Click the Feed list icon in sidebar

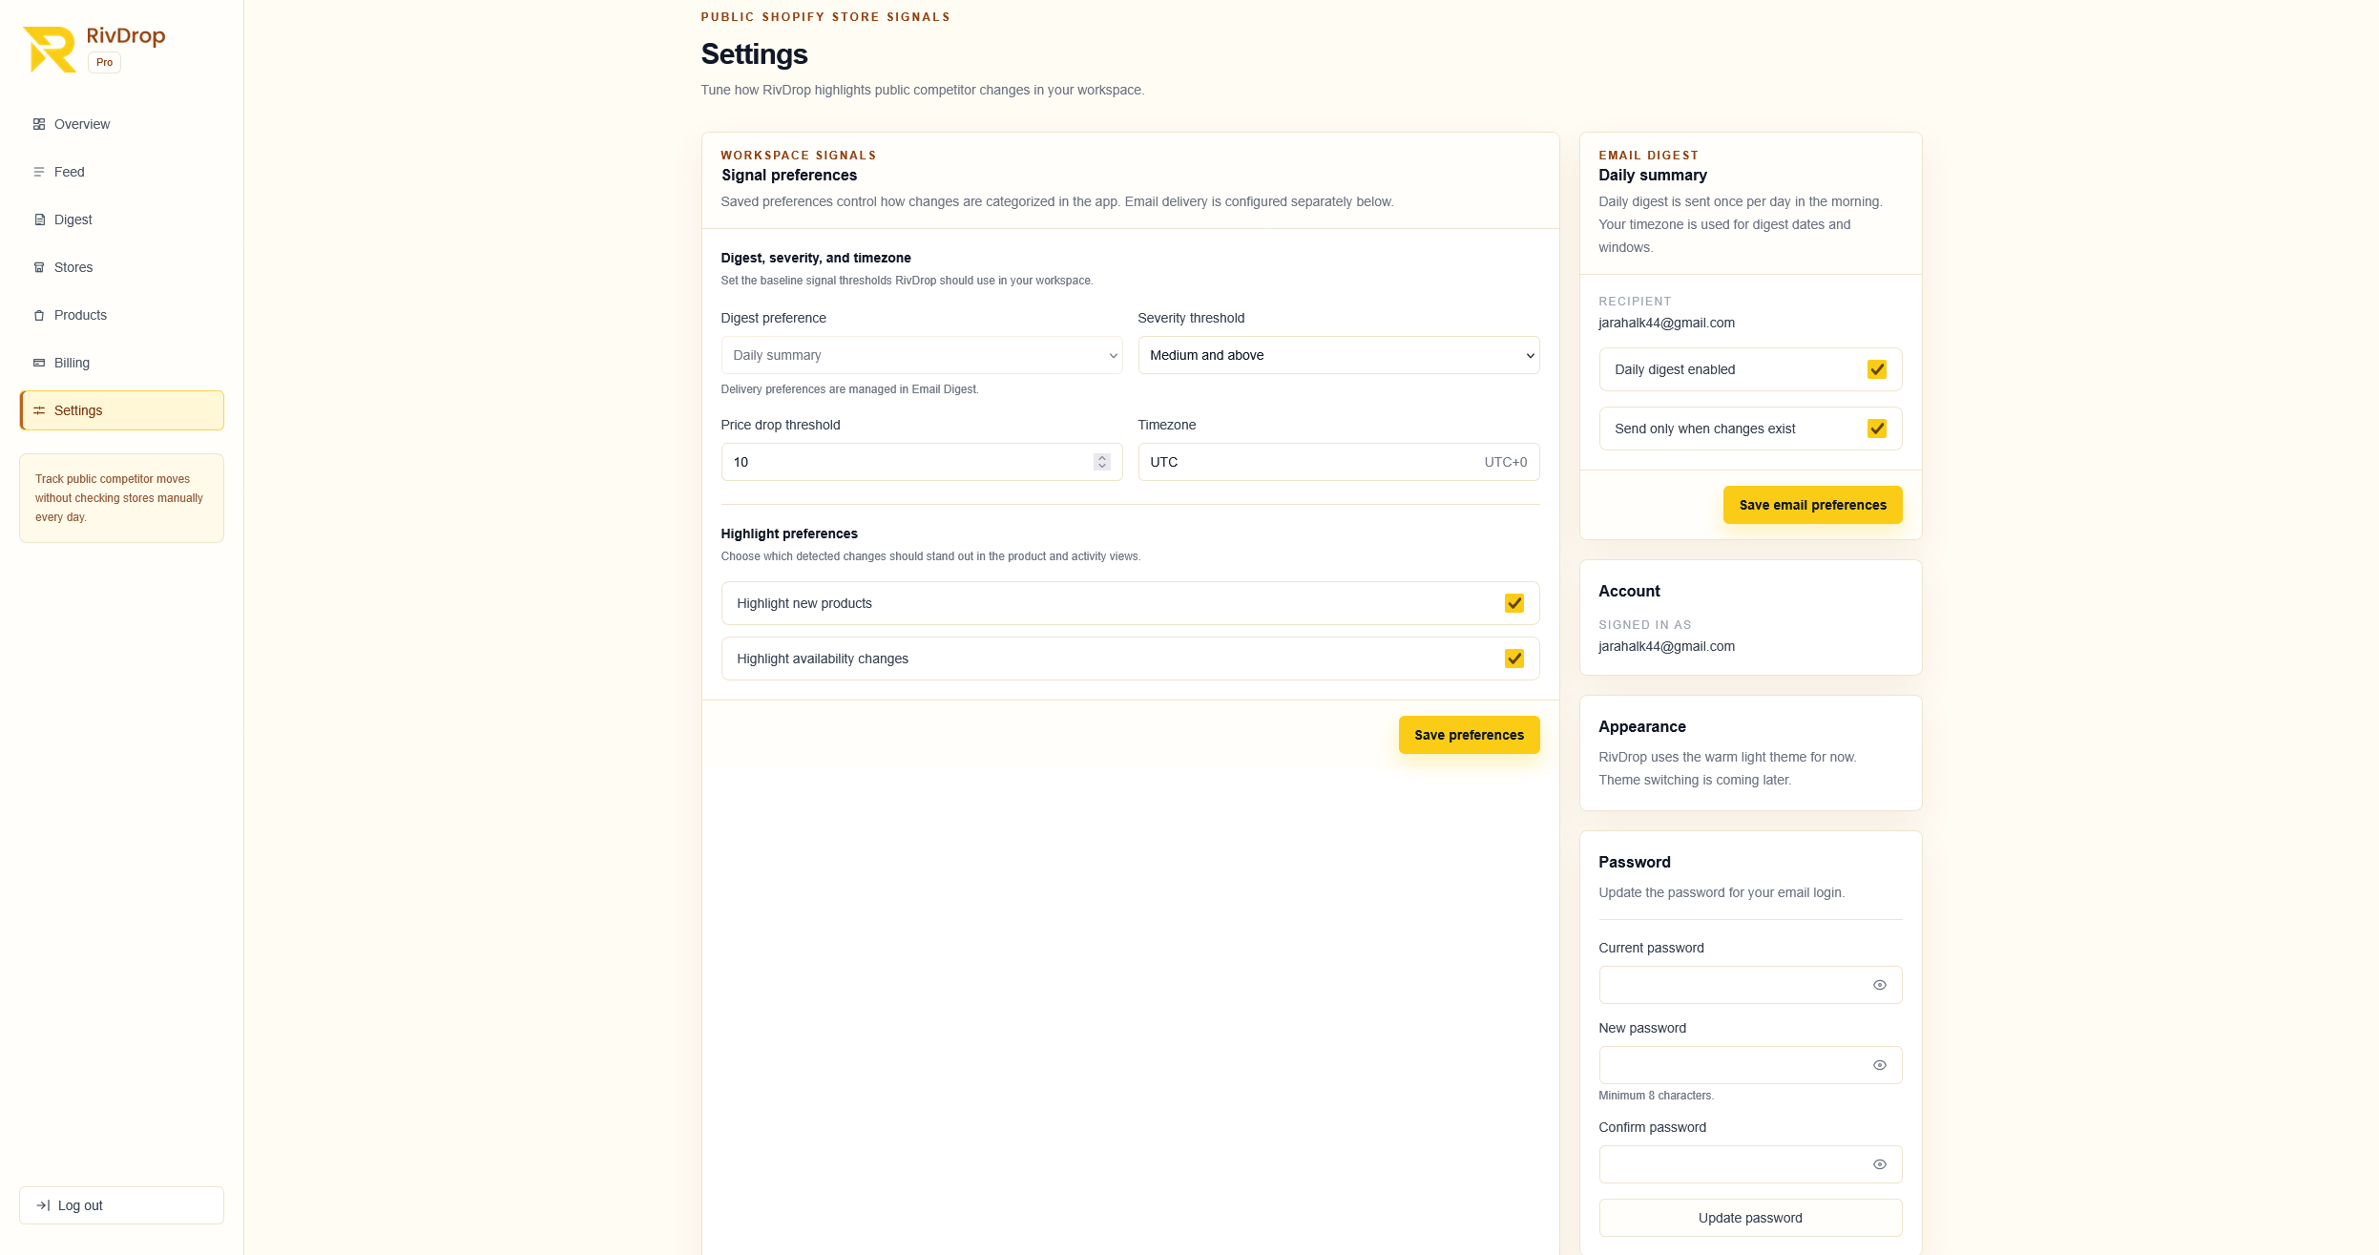tap(39, 172)
